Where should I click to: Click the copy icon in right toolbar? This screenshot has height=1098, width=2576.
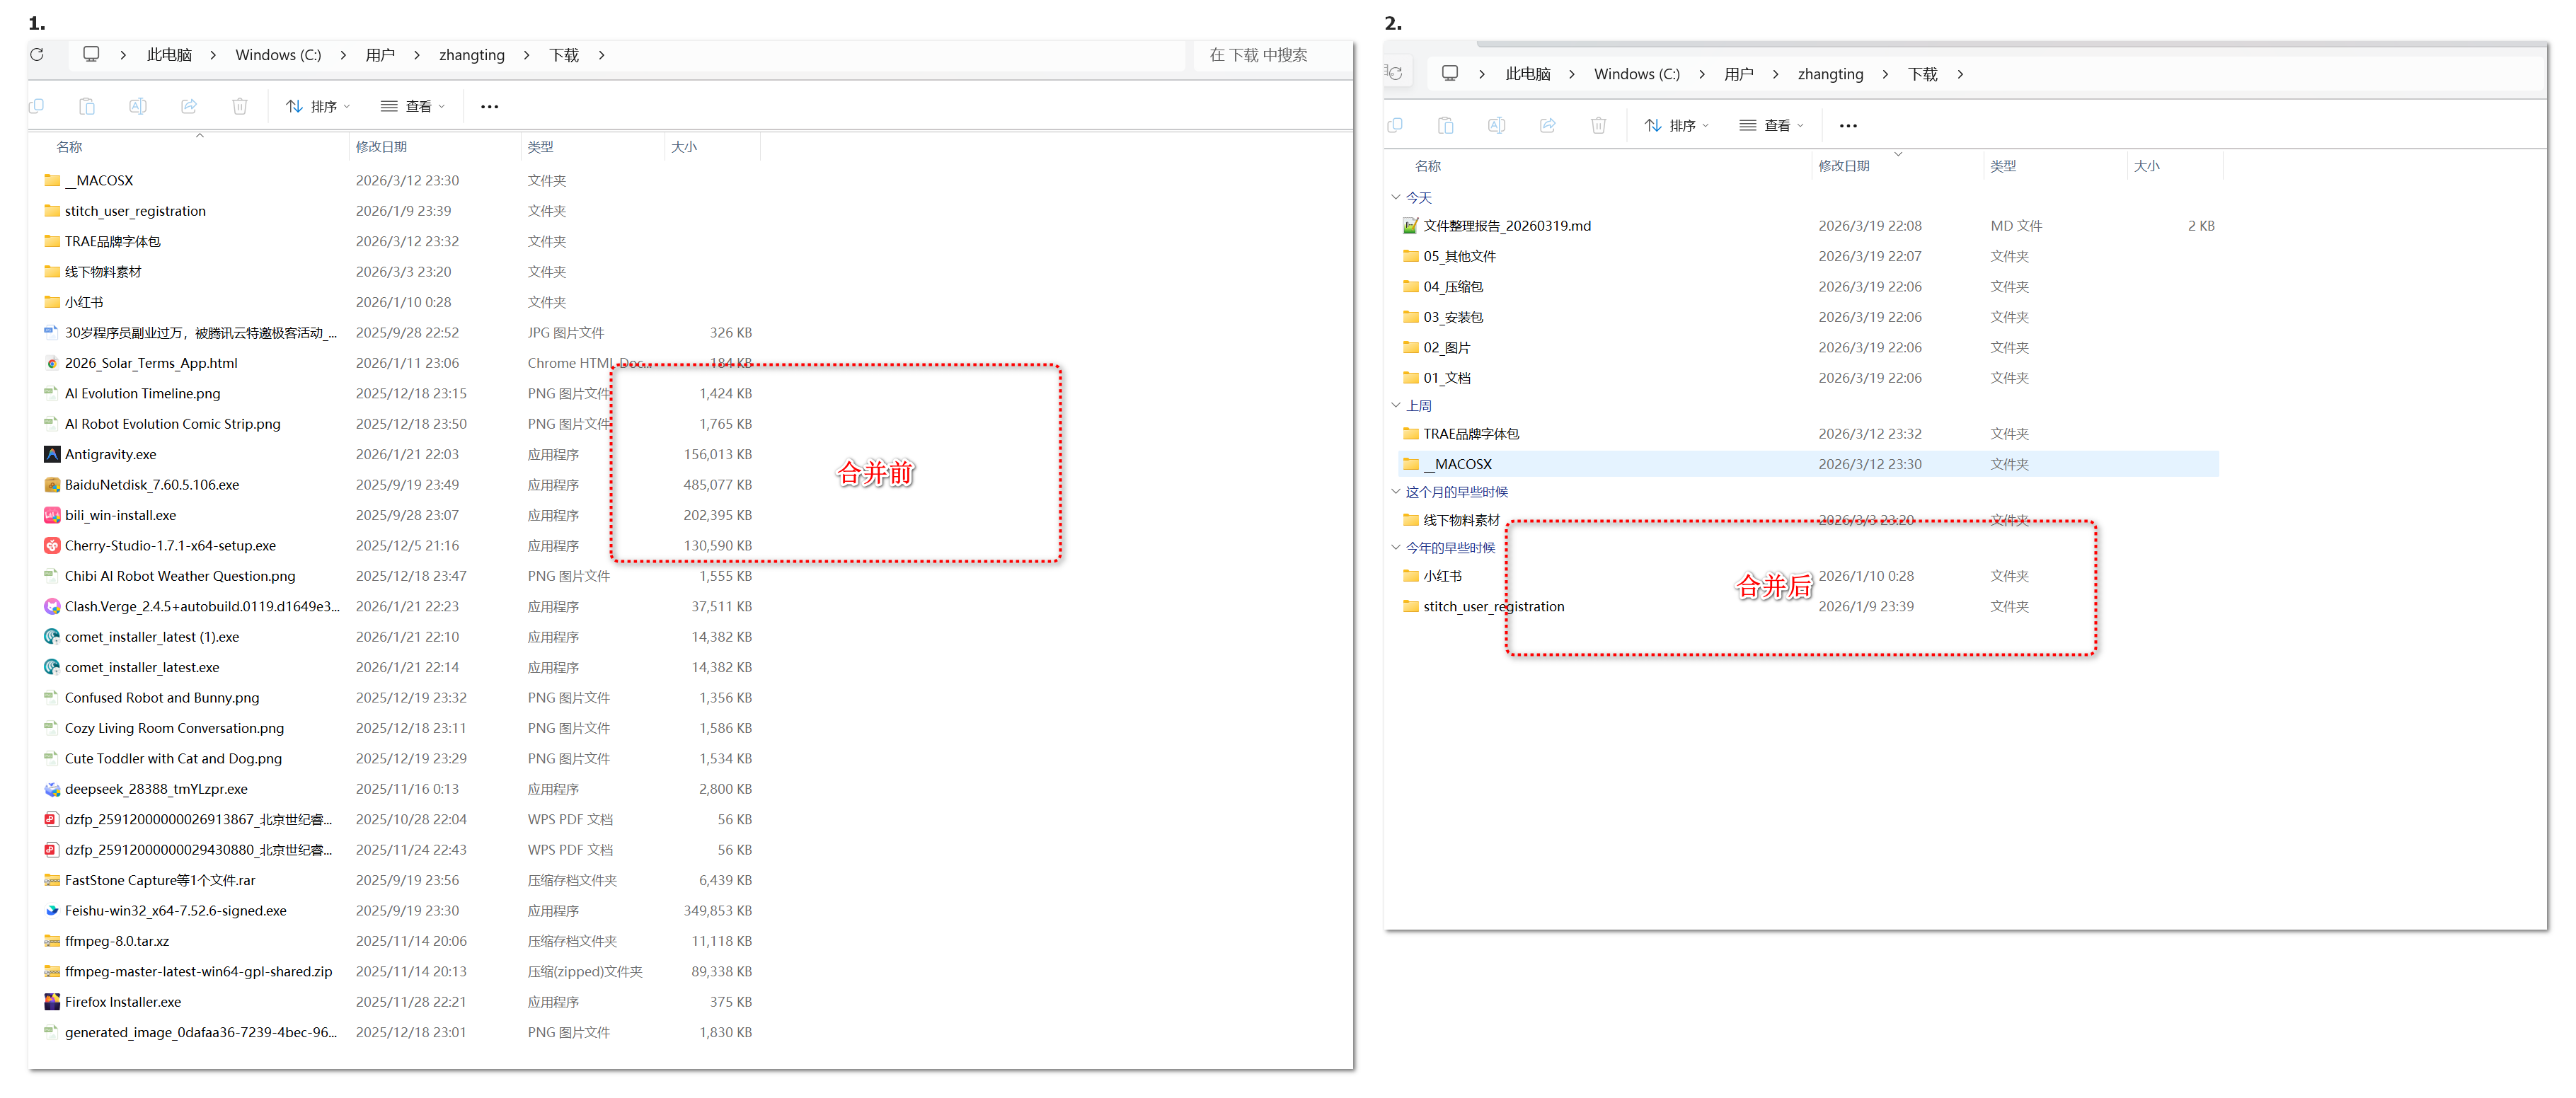tap(1395, 125)
